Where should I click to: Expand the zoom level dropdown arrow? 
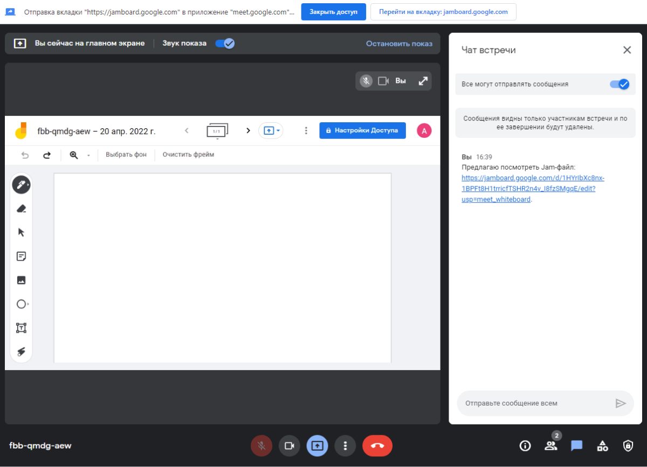(x=88, y=156)
